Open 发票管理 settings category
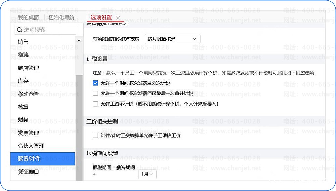Viewport: 336px width, 191px height. coord(28,133)
